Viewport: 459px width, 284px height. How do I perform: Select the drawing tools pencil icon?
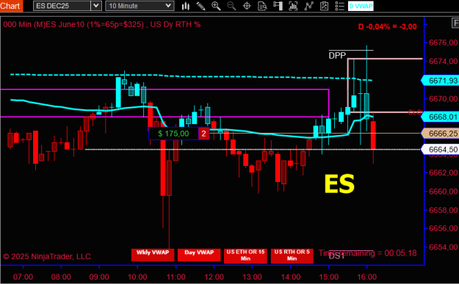(x=200, y=6)
